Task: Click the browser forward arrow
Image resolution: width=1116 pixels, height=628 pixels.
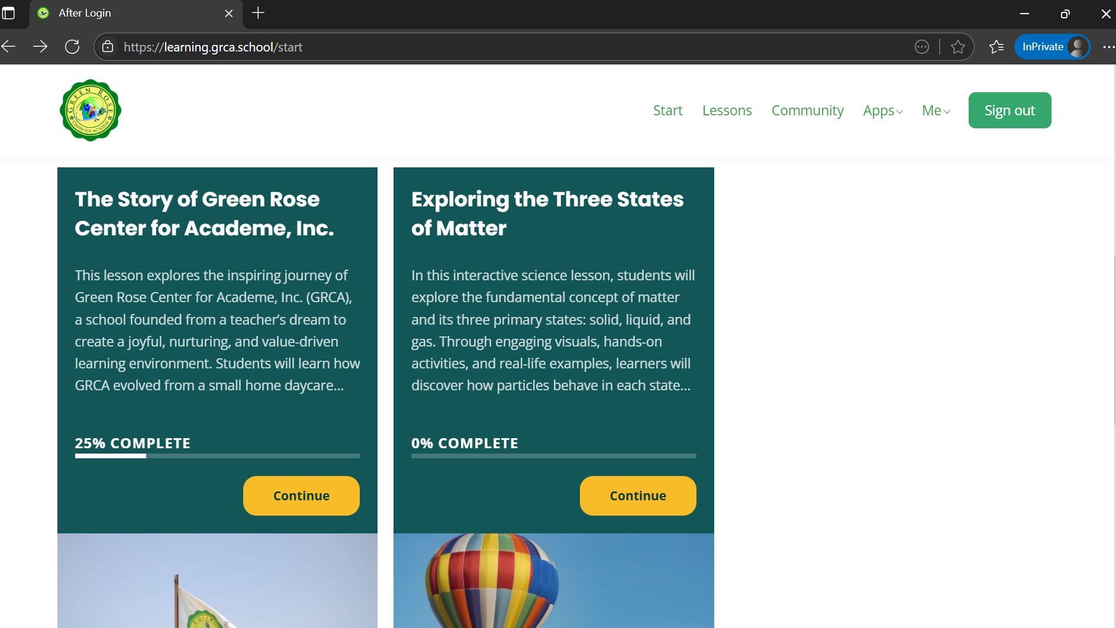Action: [x=40, y=47]
